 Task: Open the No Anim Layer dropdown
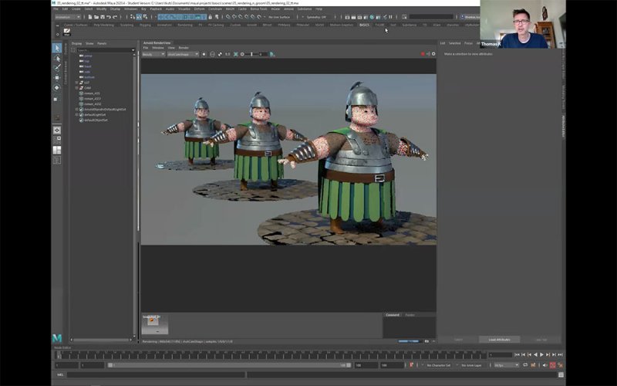click(x=471, y=365)
